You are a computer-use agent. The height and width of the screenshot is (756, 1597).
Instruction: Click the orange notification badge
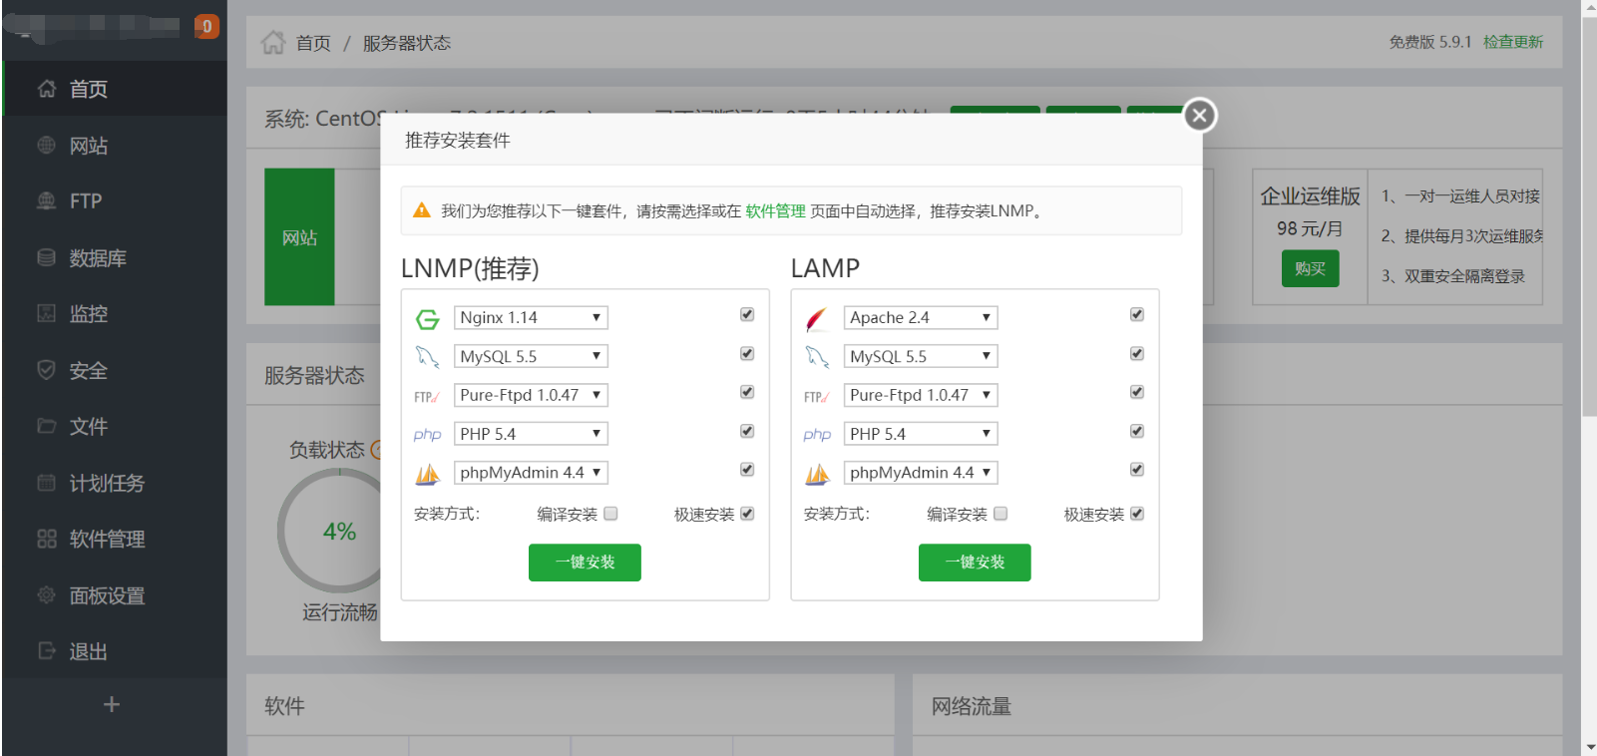pos(206,26)
